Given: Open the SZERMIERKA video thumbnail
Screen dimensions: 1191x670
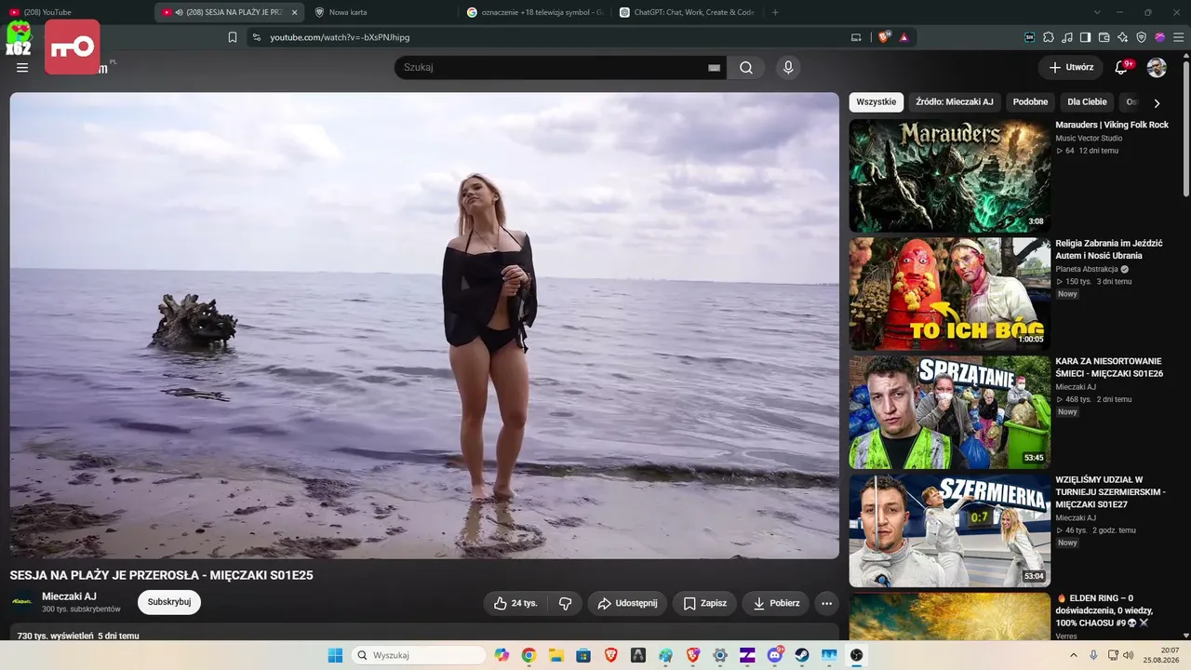Looking at the screenshot, I should (950, 531).
